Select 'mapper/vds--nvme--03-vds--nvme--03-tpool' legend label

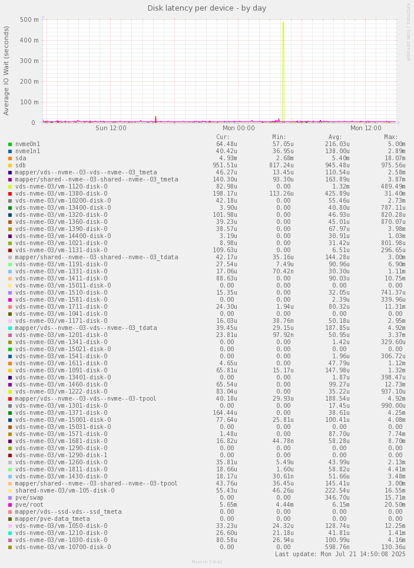pos(86,399)
